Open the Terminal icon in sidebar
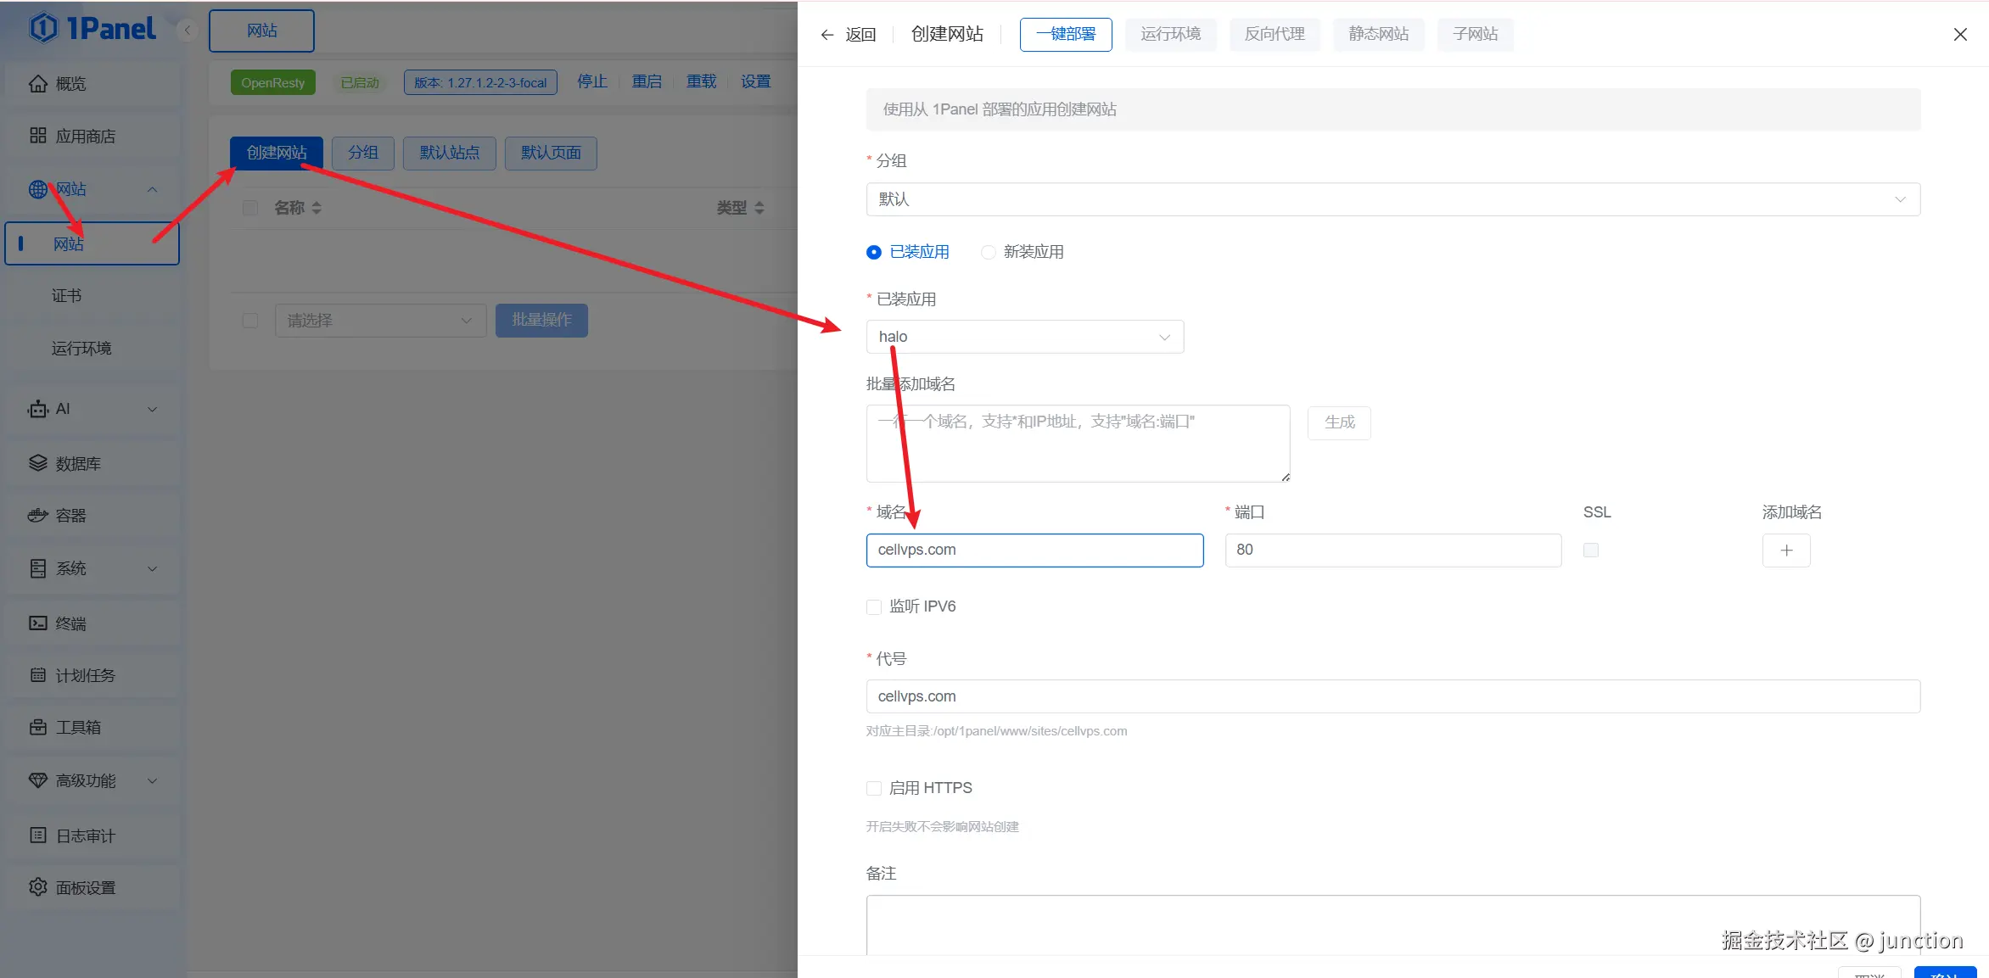Image resolution: width=1989 pixels, height=978 pixels. pyautogui.click(x=38, y=623)
